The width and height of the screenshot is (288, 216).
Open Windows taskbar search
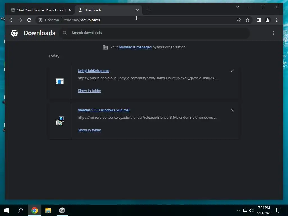(x=20, y=210)
